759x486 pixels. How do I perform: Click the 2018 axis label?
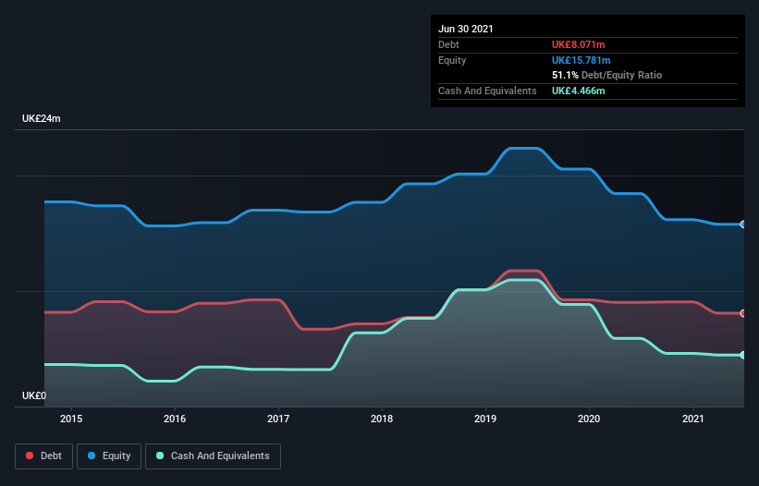tap(382, 419)
